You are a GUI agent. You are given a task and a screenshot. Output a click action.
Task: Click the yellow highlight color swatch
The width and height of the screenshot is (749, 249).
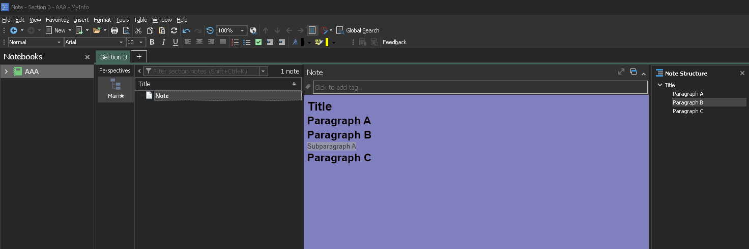coord(327,42)
